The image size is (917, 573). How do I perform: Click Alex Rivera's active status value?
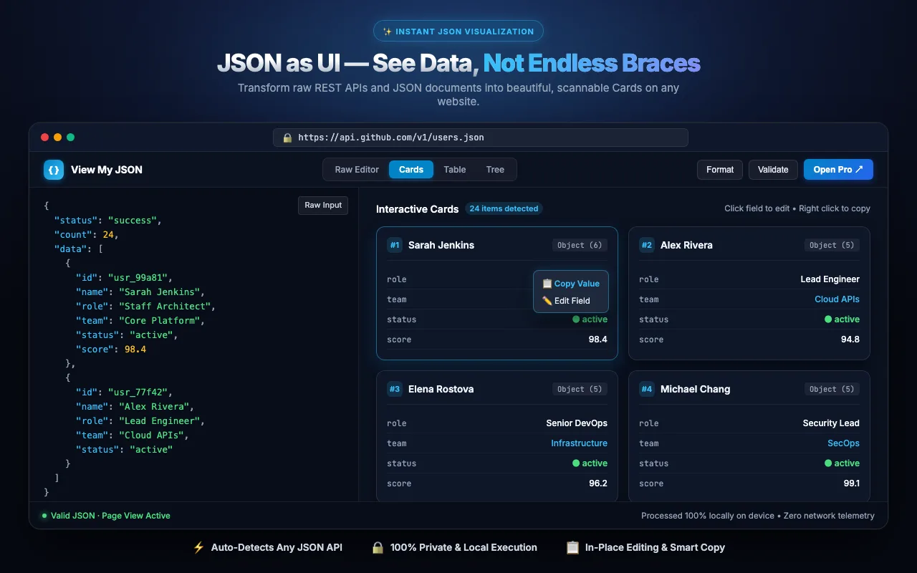pyautogui.click(x=842, y=319)
